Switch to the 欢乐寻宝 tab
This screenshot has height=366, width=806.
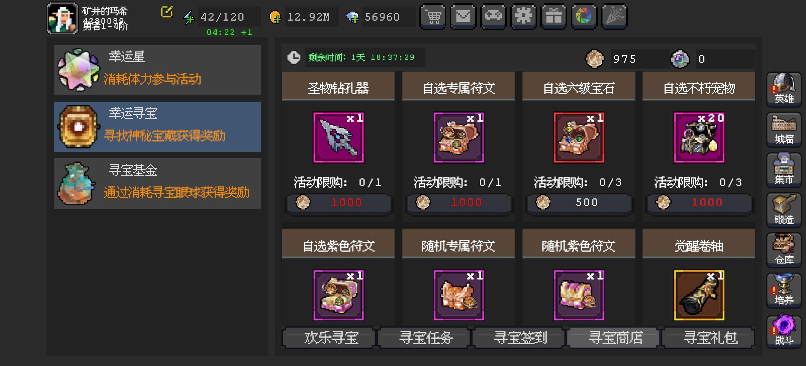pyautogui.click(x=331, y=338)
